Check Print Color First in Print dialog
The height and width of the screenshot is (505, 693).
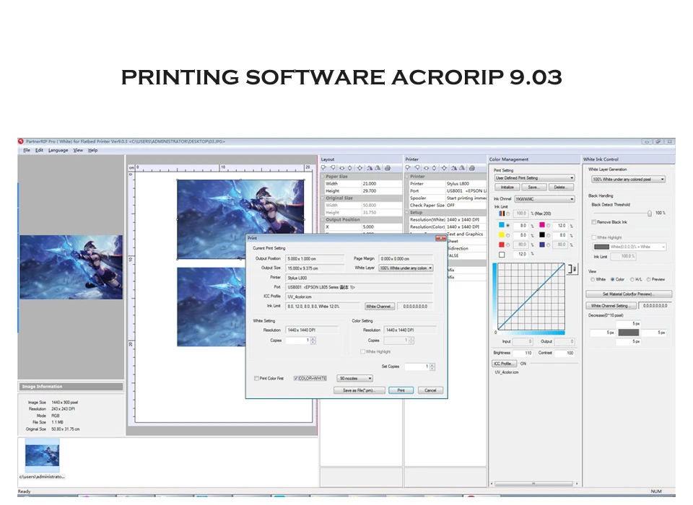click(256, 379)
